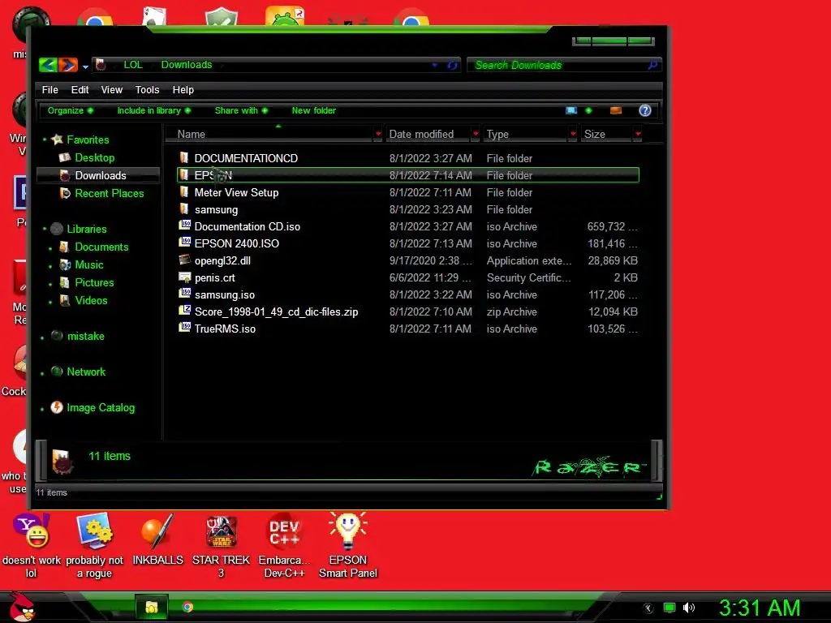This screenshot has height=623, width=831.
Task: Open the Edit menu
Action: click(80, 89)
